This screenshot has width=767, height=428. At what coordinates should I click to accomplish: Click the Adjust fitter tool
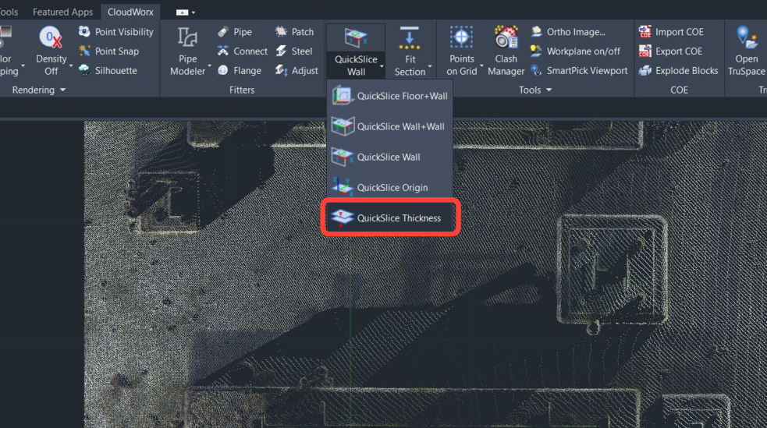coord(297,70)
